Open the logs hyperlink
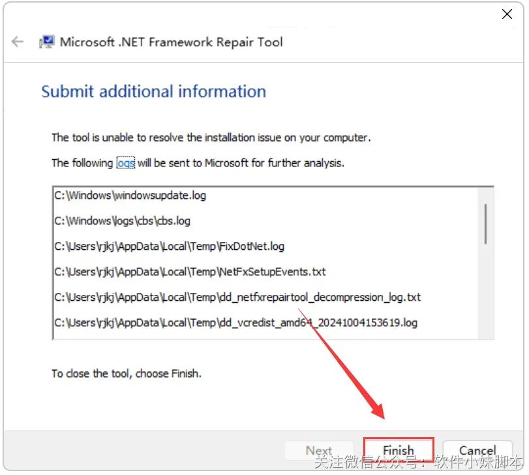This screenshot has width=529, height=475. click(x=126, y=163)
